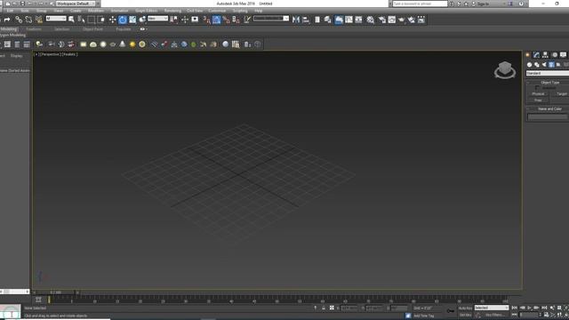Activate the Select and Rotate tool

pyautogui.click(x=123, y=20)
